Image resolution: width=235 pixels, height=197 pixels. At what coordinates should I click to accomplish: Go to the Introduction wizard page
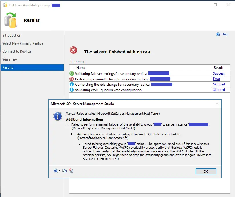(12, 35)
